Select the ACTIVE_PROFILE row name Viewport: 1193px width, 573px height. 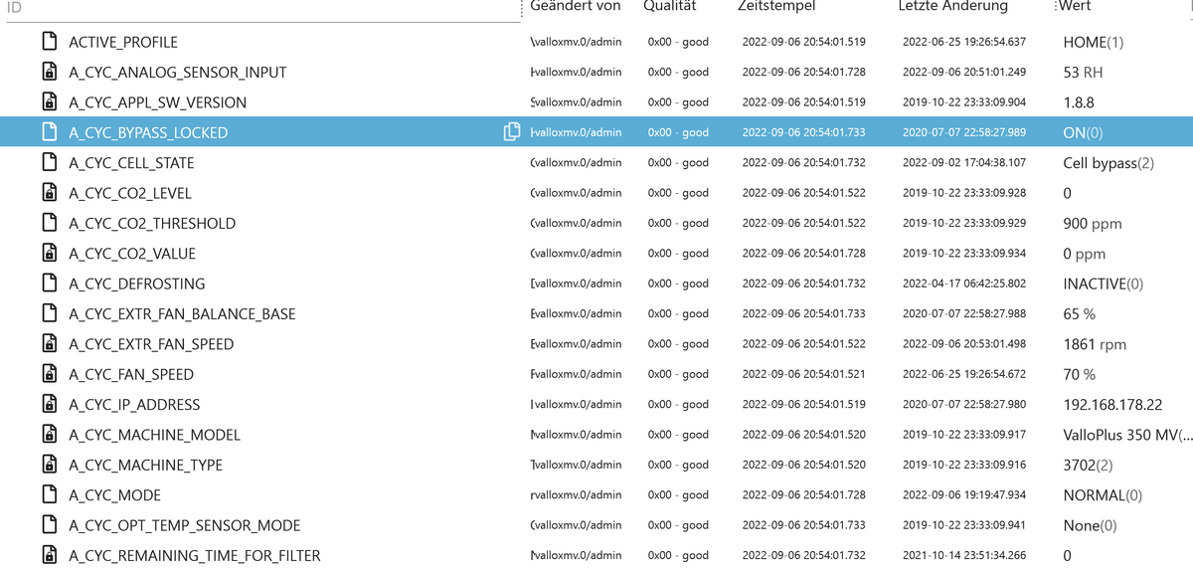(x=123, y=43)
